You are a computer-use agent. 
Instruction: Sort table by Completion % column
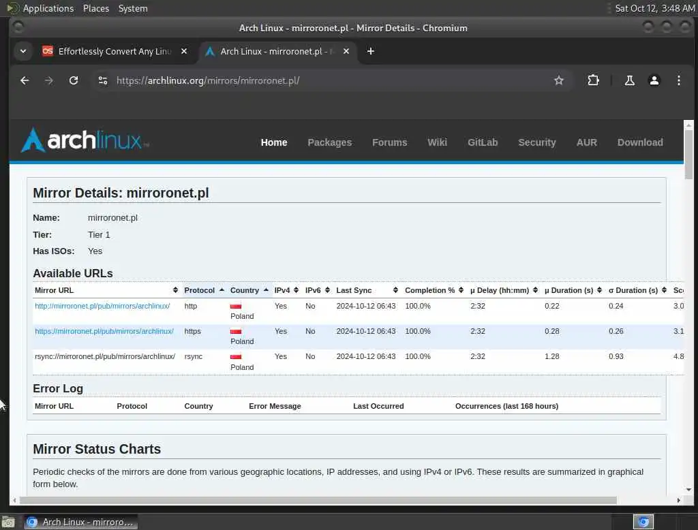pyautogui.click(x=434, y=290)
